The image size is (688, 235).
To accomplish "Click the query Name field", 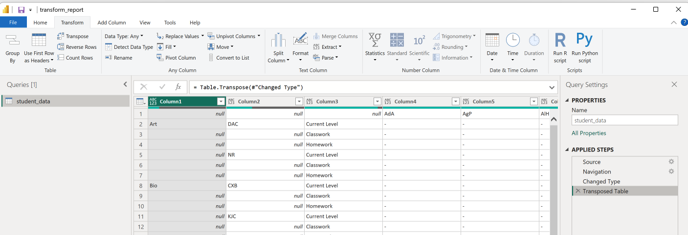I will pos(625,120).
